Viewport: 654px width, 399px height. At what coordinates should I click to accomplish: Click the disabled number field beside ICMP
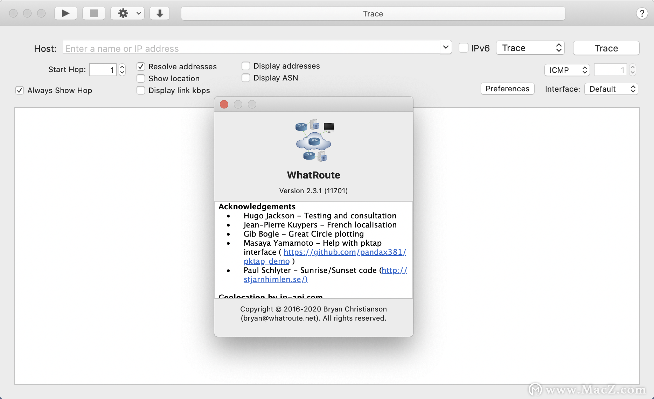pyautogui.click(x=610, y=70)
